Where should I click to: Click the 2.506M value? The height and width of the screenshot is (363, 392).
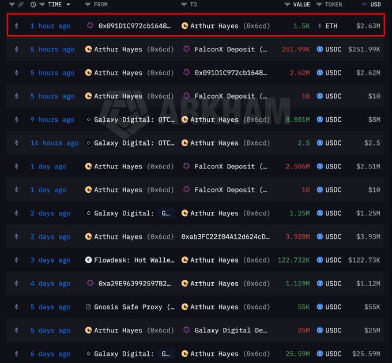pos(297,166)
